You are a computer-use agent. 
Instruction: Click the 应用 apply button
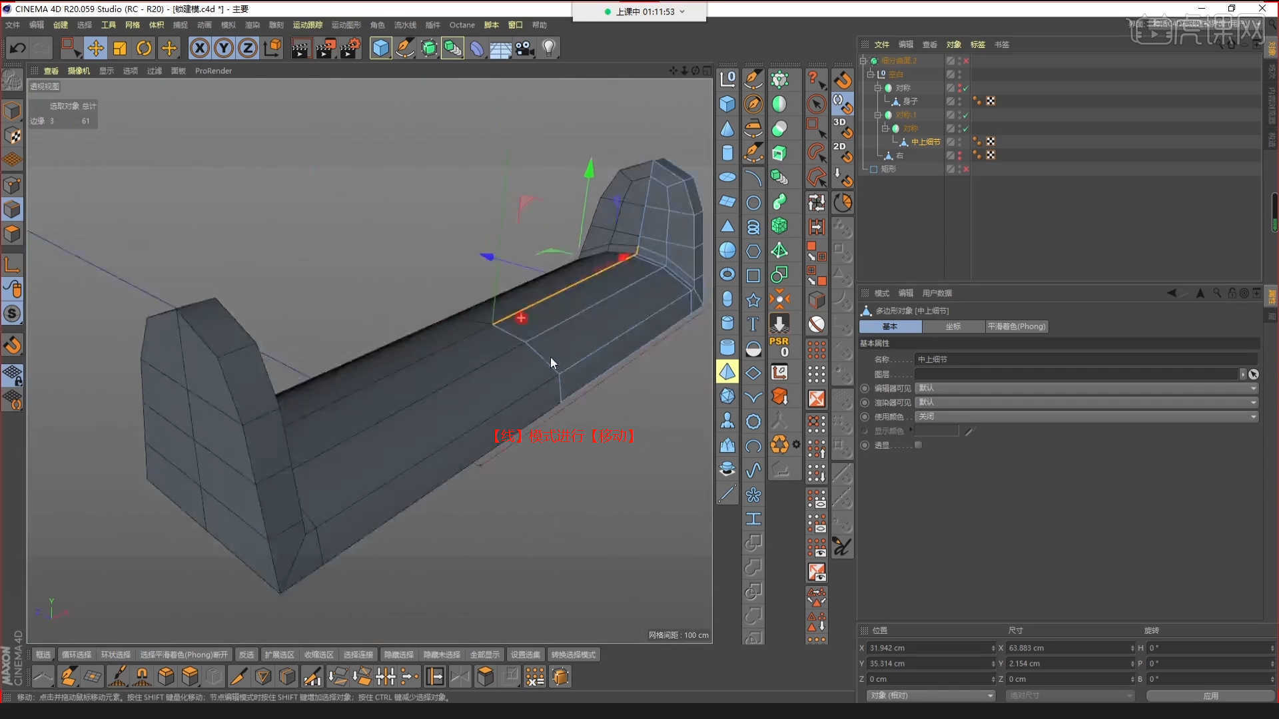coord(1210,696)
